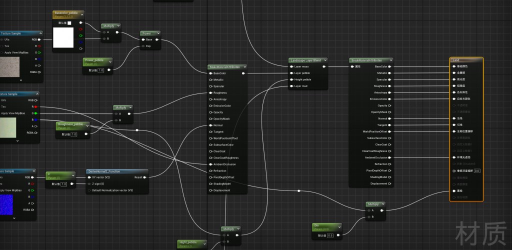Expand the Multiply node feeding the Power node

[117, 26]
